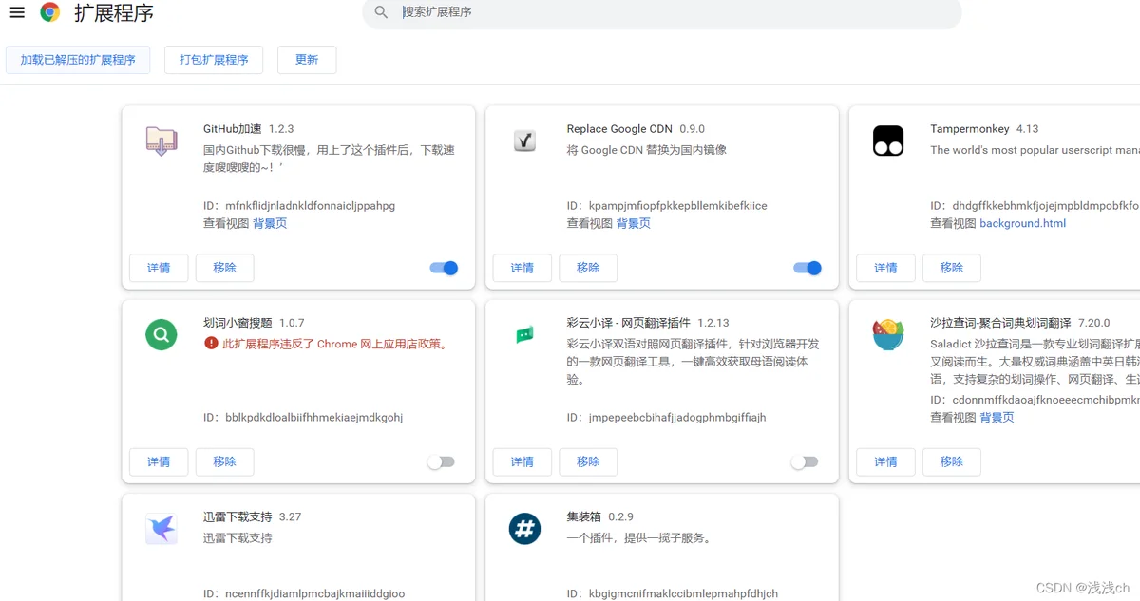Click the Tampermonkey extension icon
This screenshot has width=1140, height=601.
point(888,141)
